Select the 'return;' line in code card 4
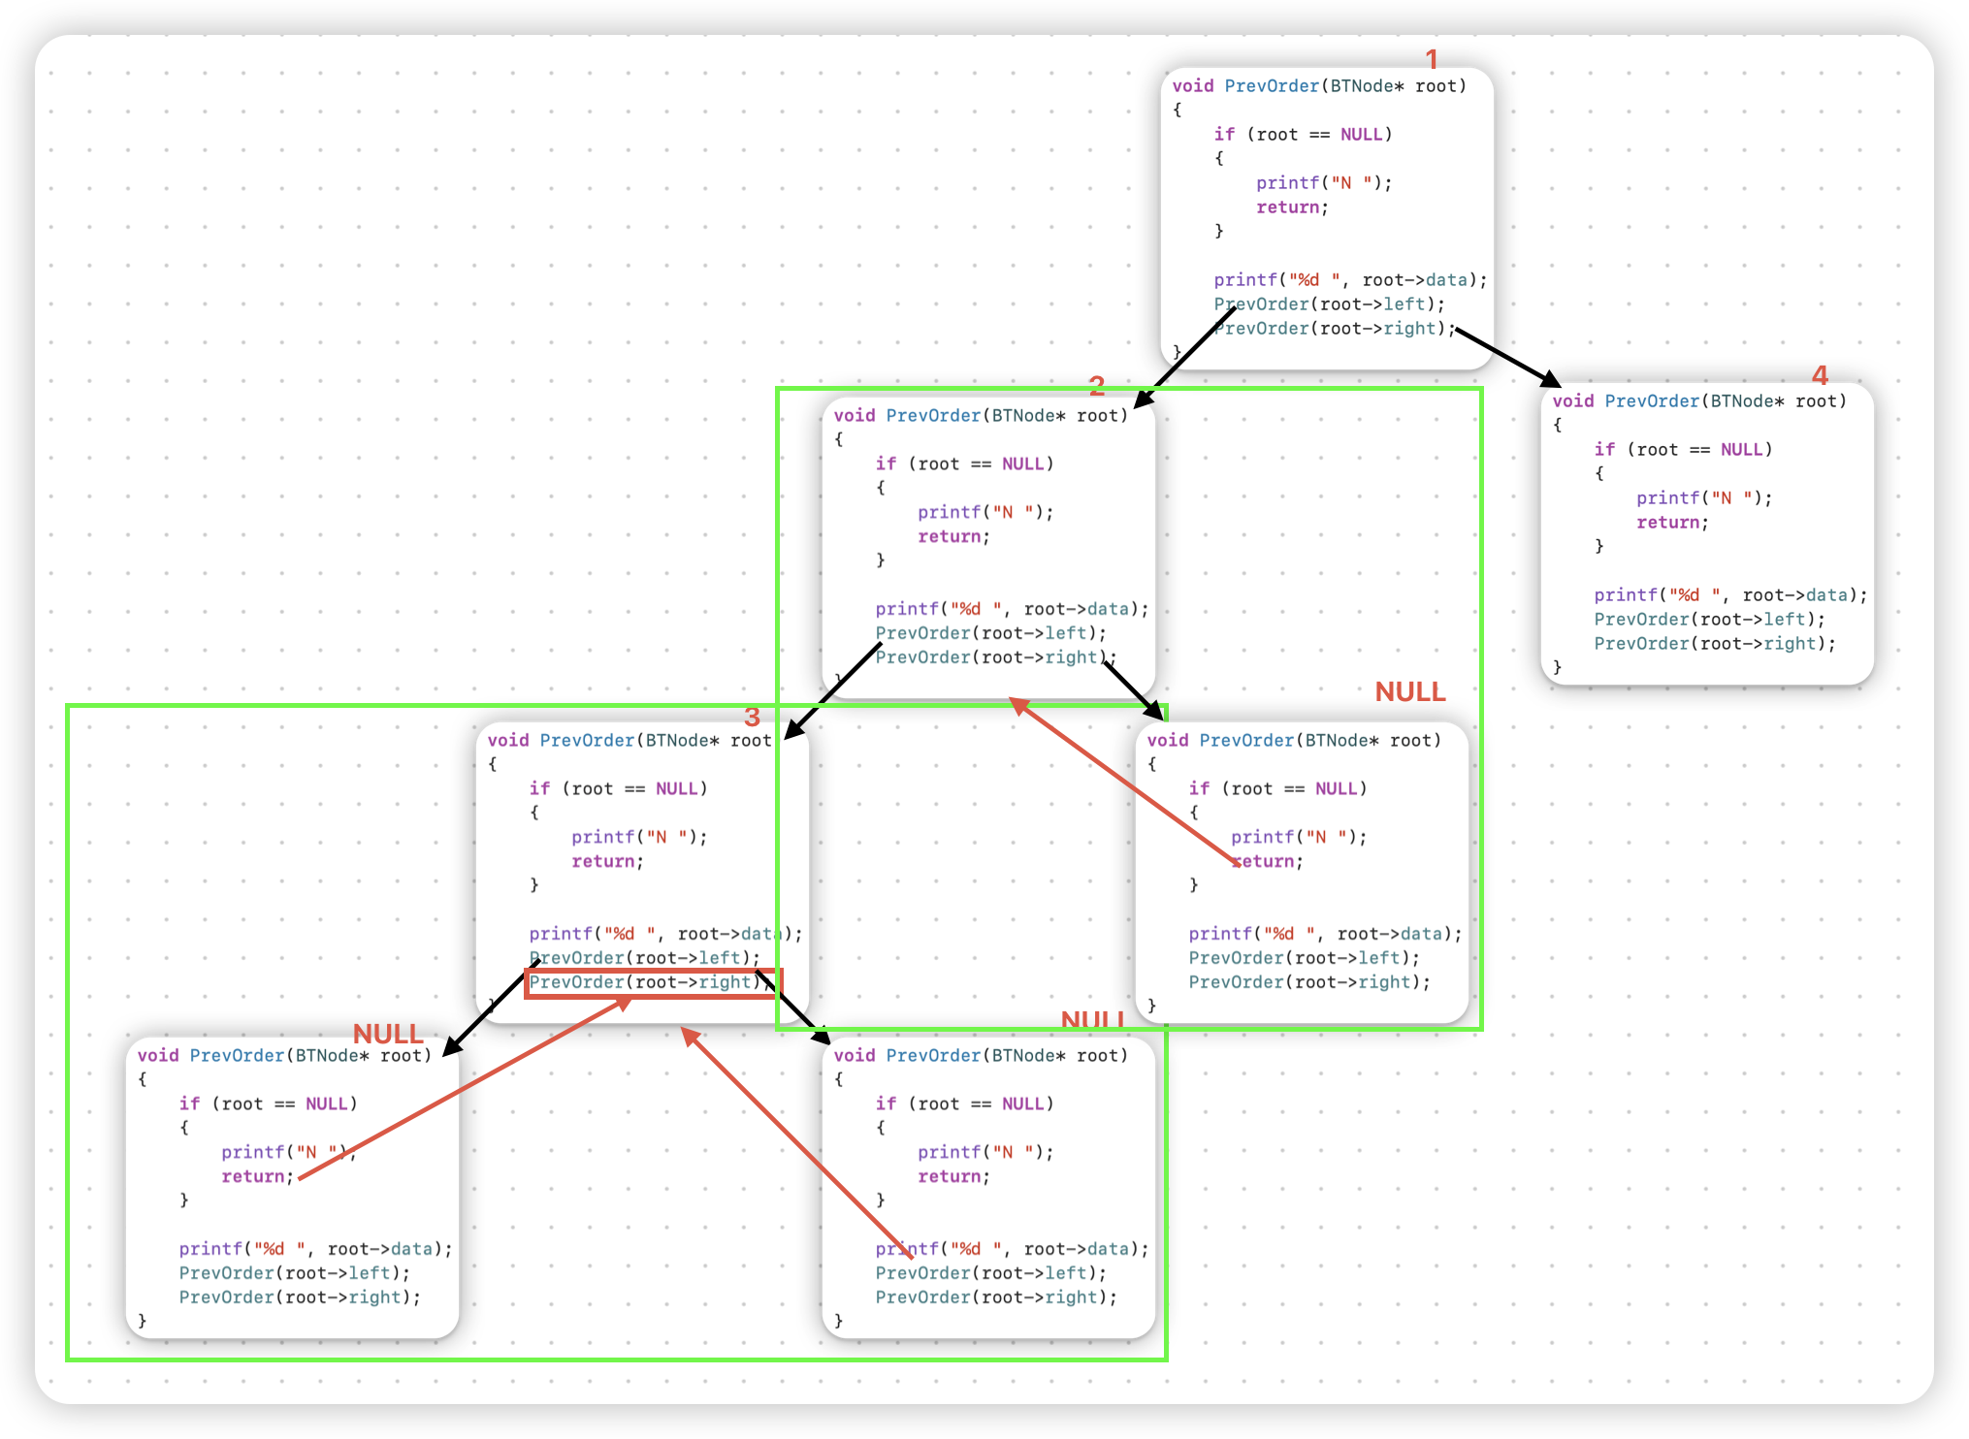 click(1672, 523)
